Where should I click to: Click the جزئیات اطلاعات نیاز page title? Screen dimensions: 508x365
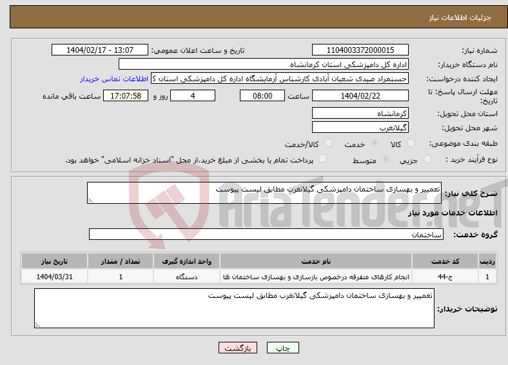(x=460, y=17)
